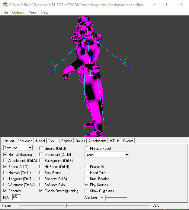Viewport: 189px width, 210px height.
Task: Click the Frame slider thumb
Action: coord(66,205)
